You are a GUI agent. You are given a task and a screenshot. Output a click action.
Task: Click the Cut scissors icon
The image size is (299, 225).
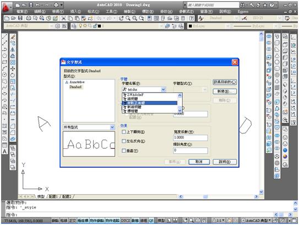click(x=63, y=18)
